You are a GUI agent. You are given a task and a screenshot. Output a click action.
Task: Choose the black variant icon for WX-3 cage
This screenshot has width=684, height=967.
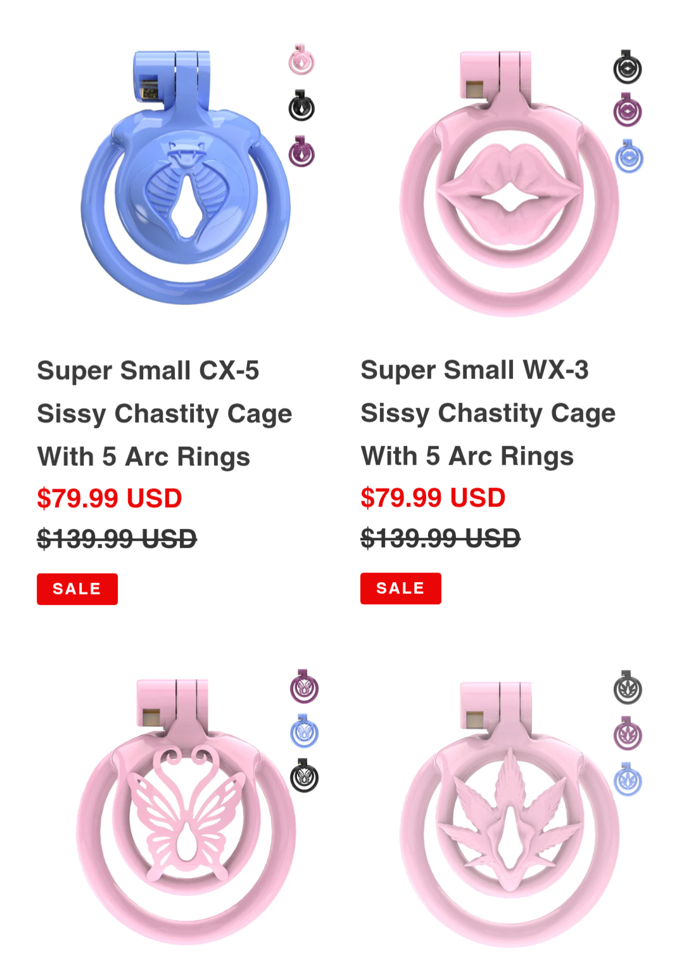(628, 67)
